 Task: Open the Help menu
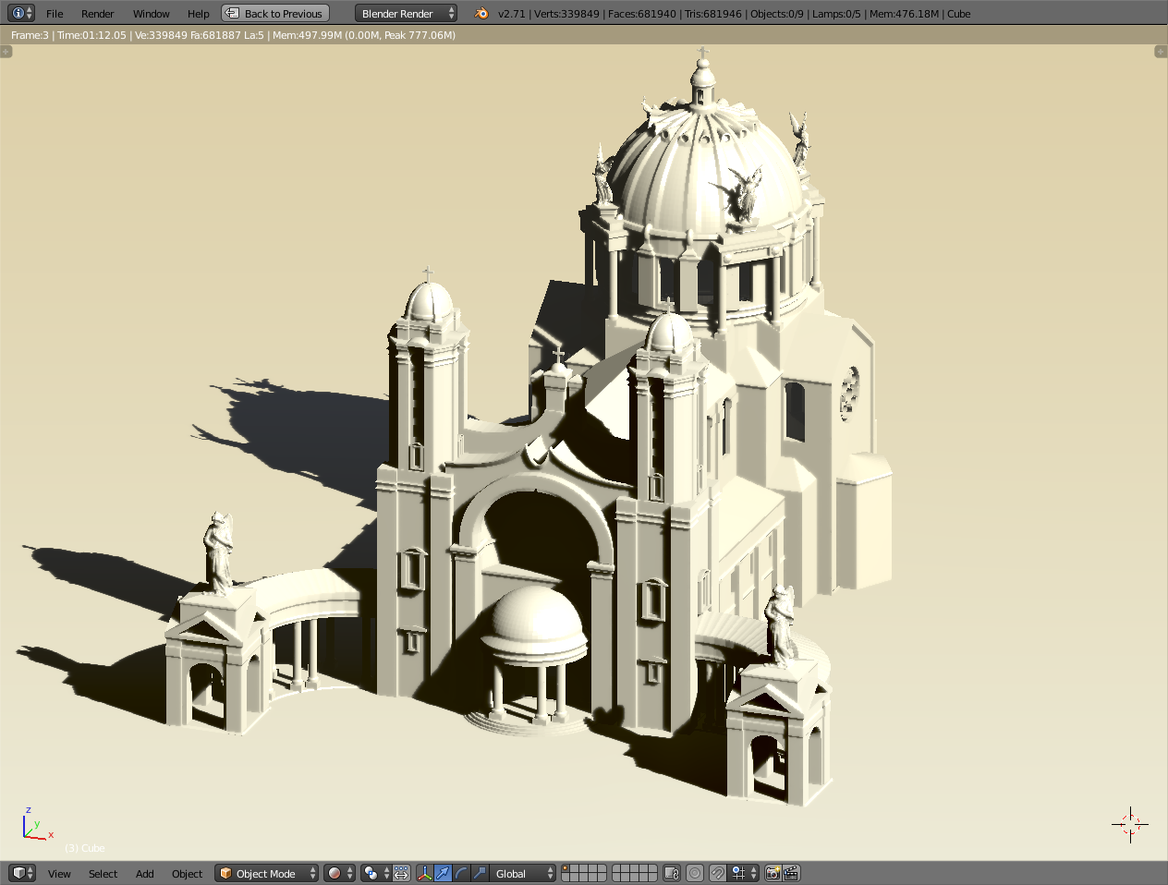[198, 14]
